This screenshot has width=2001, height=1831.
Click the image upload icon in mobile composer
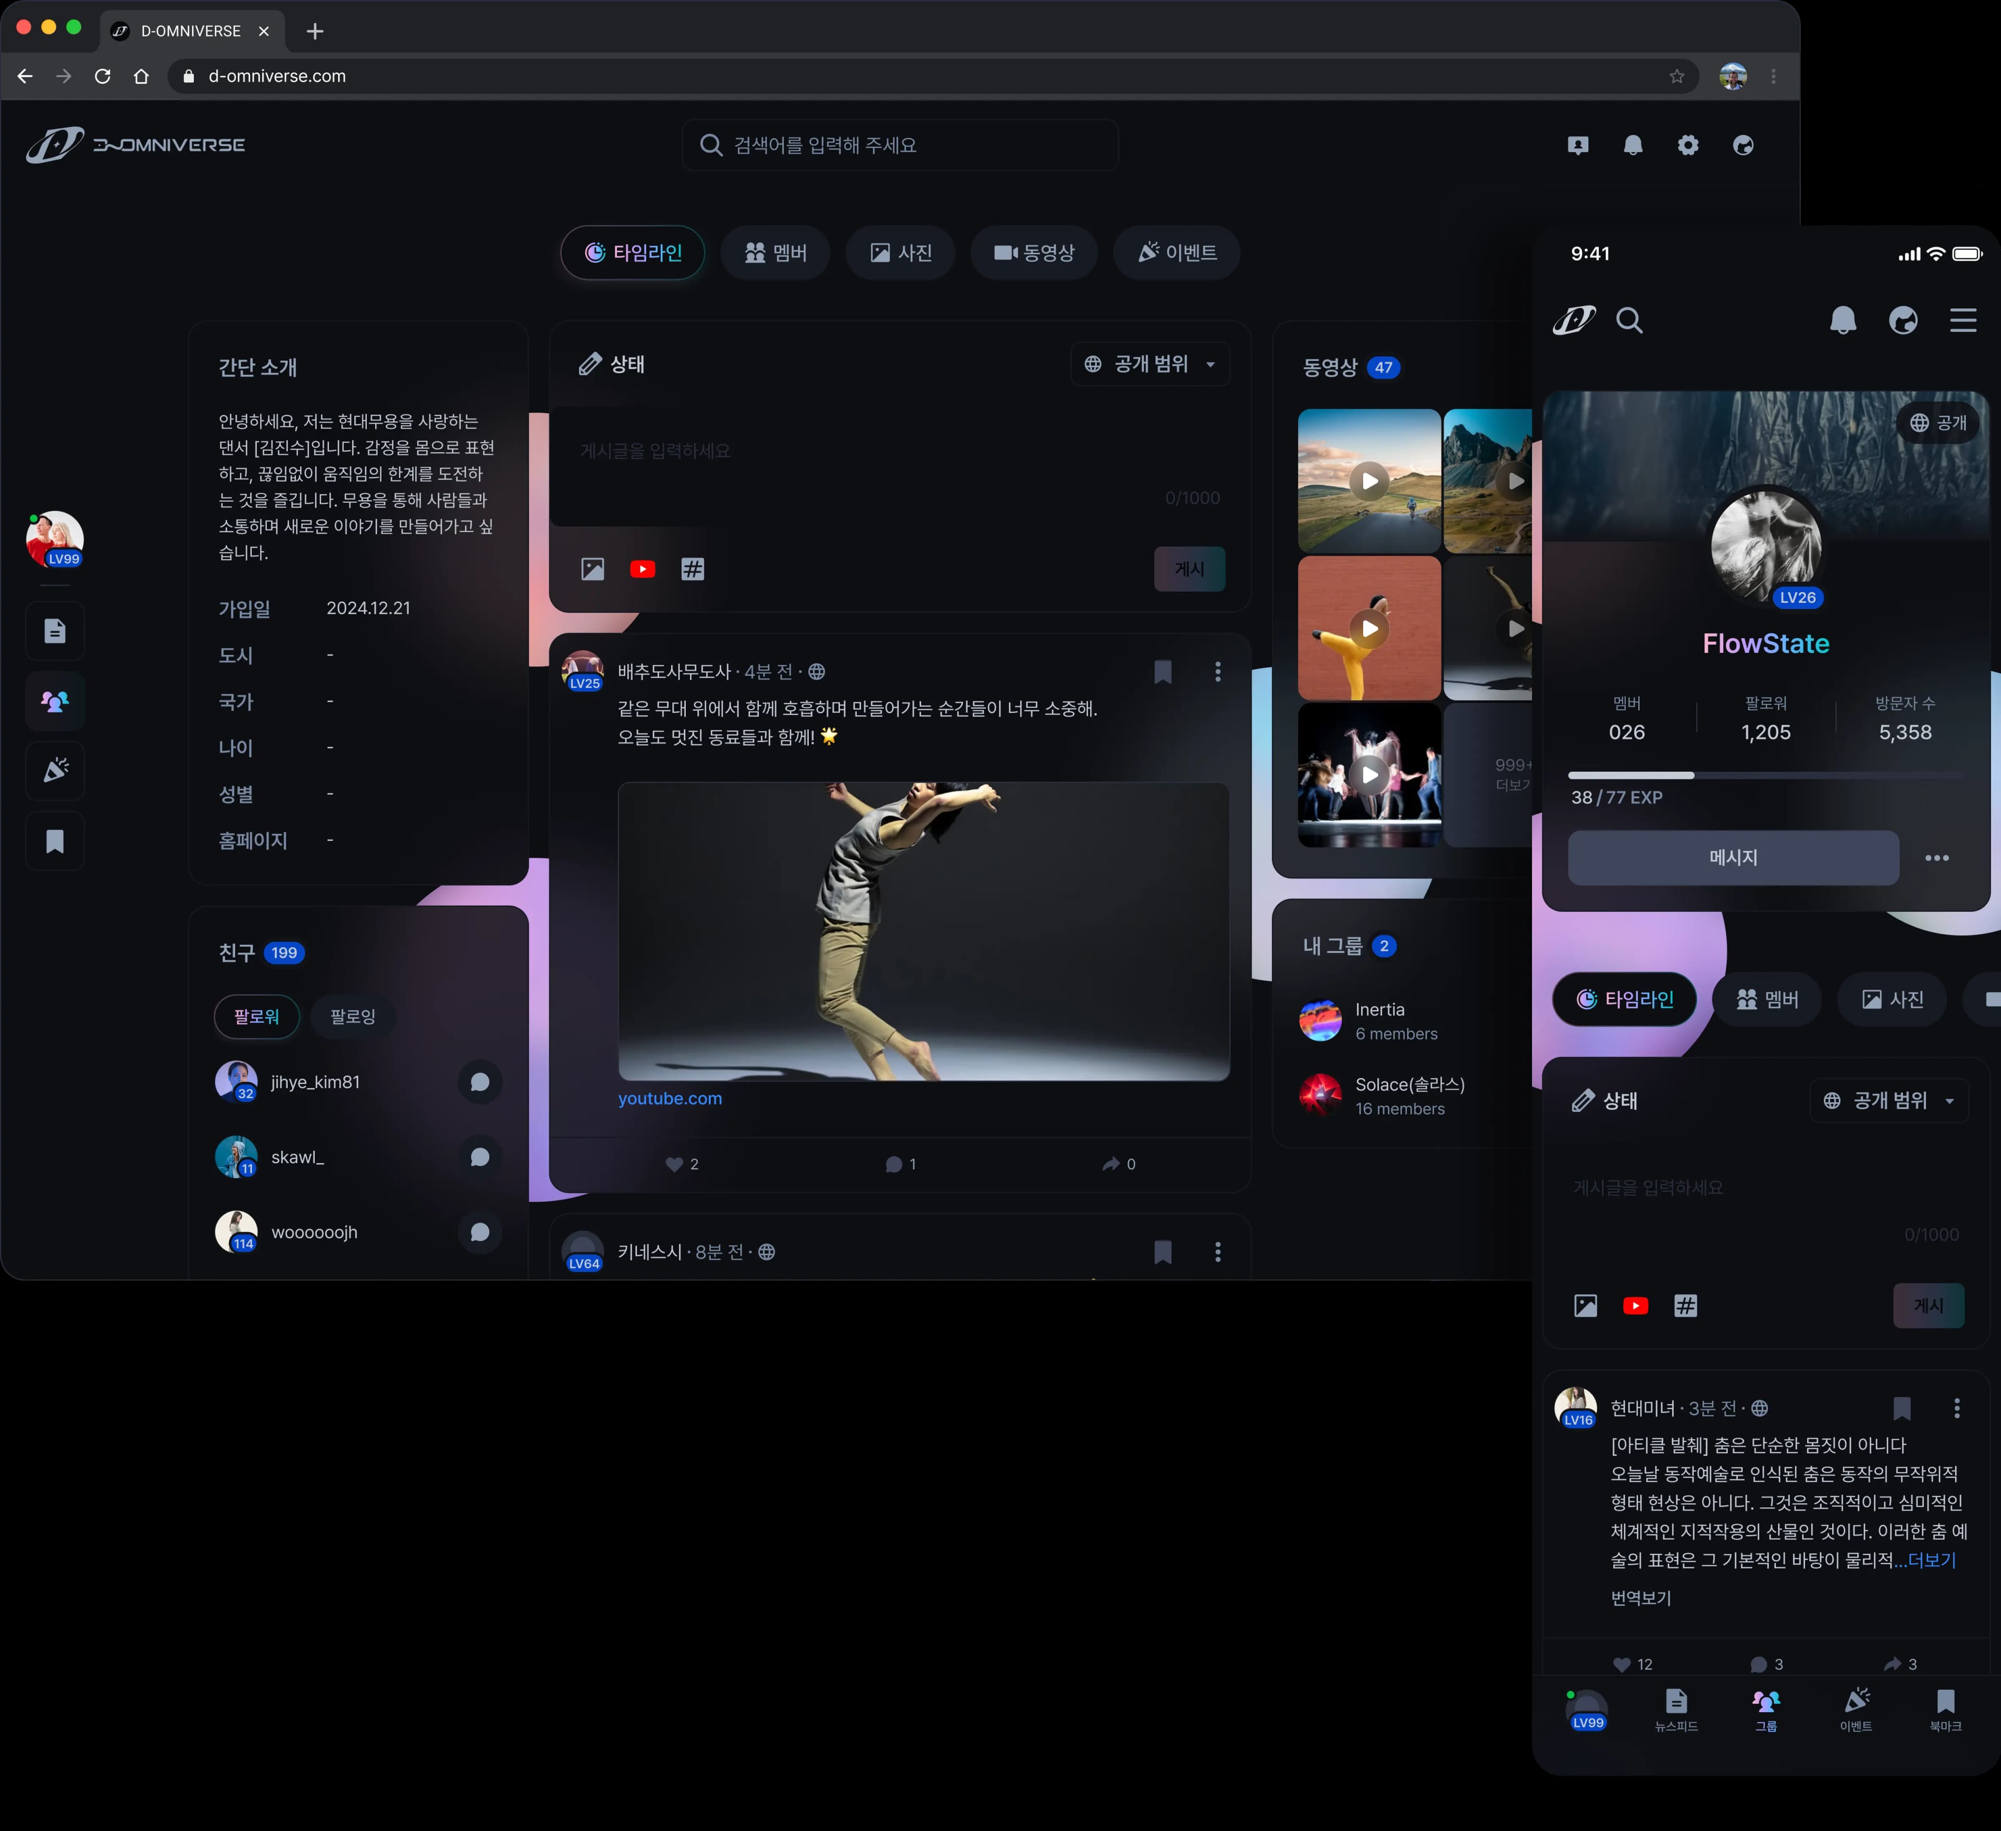click(x=1585, y=1305)
